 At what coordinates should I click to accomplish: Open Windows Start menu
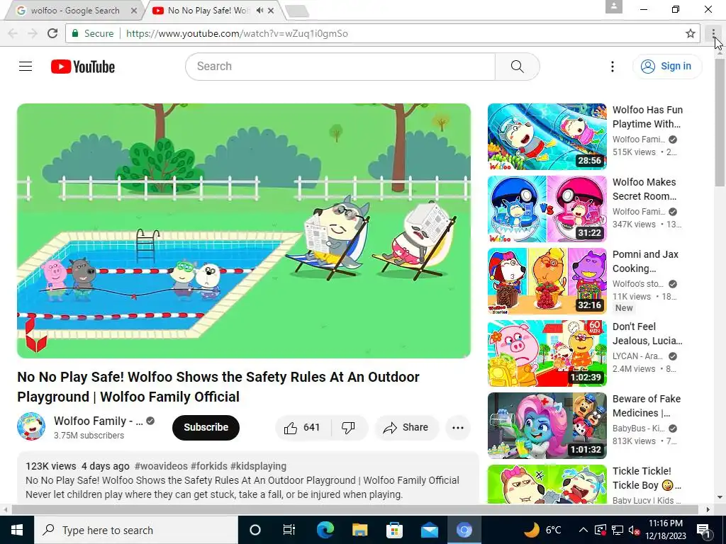17,530
